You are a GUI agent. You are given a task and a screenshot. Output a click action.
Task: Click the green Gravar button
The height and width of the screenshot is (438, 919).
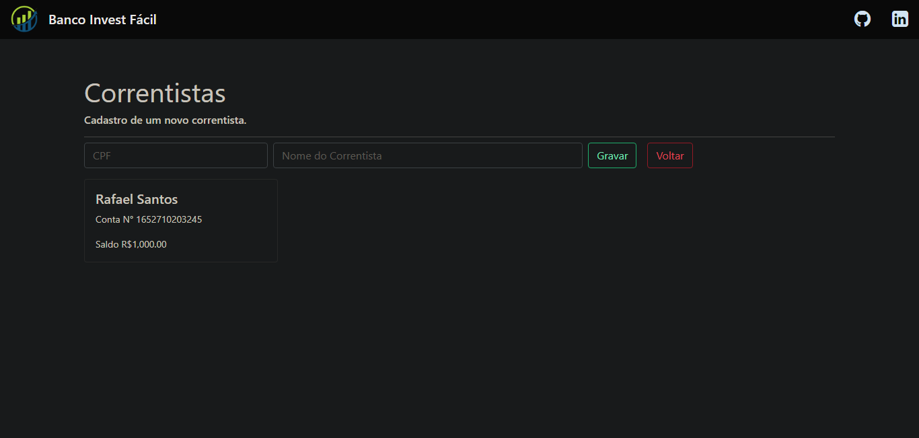(612, 155)
